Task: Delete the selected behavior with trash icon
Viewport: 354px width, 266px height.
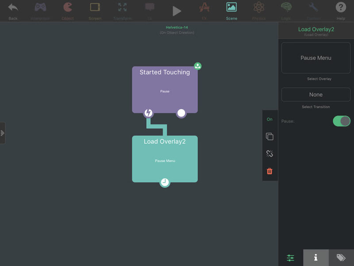Action: [269, 171]
